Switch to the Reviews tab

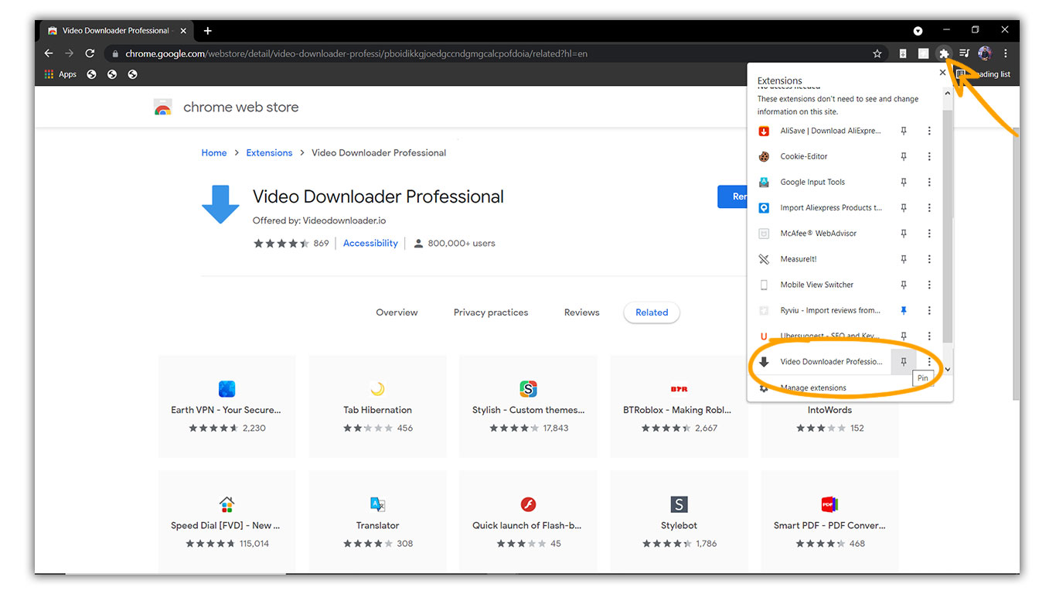tap(581, 312)
